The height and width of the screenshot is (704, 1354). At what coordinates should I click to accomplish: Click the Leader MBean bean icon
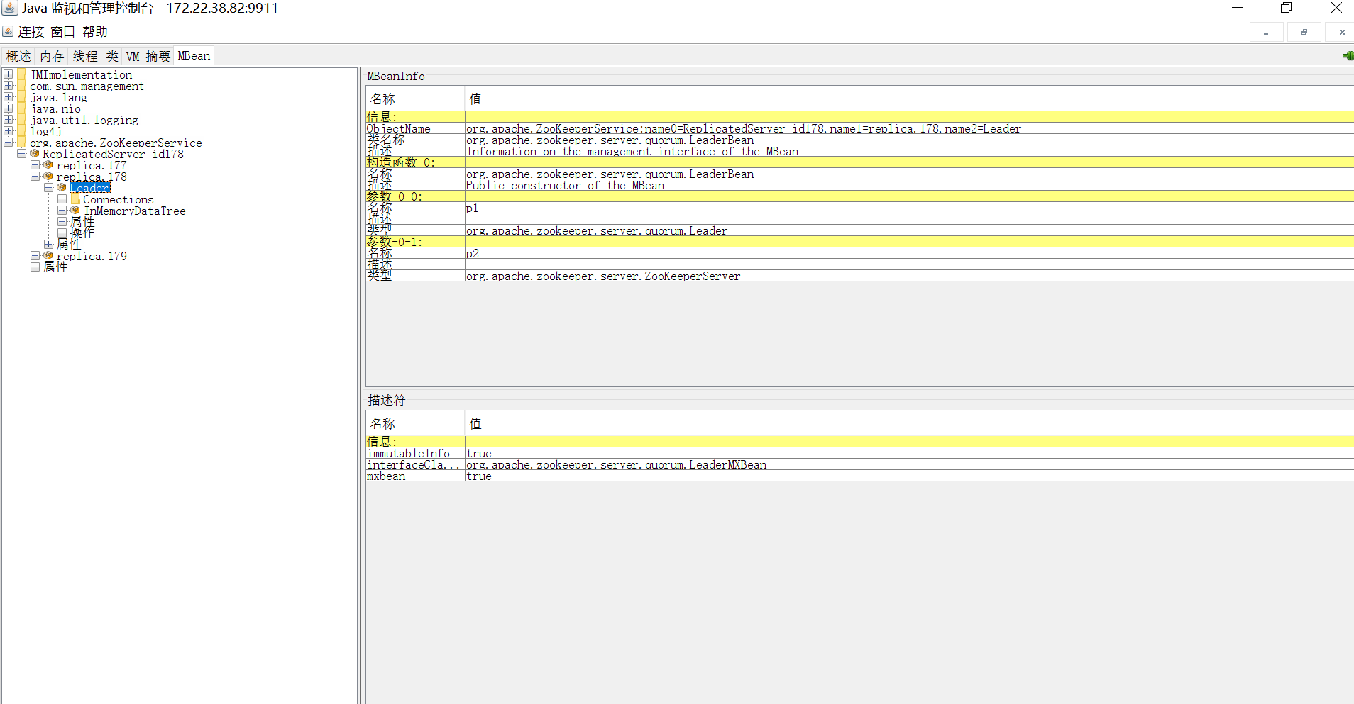pyautogui.click(x=62, y=188)
